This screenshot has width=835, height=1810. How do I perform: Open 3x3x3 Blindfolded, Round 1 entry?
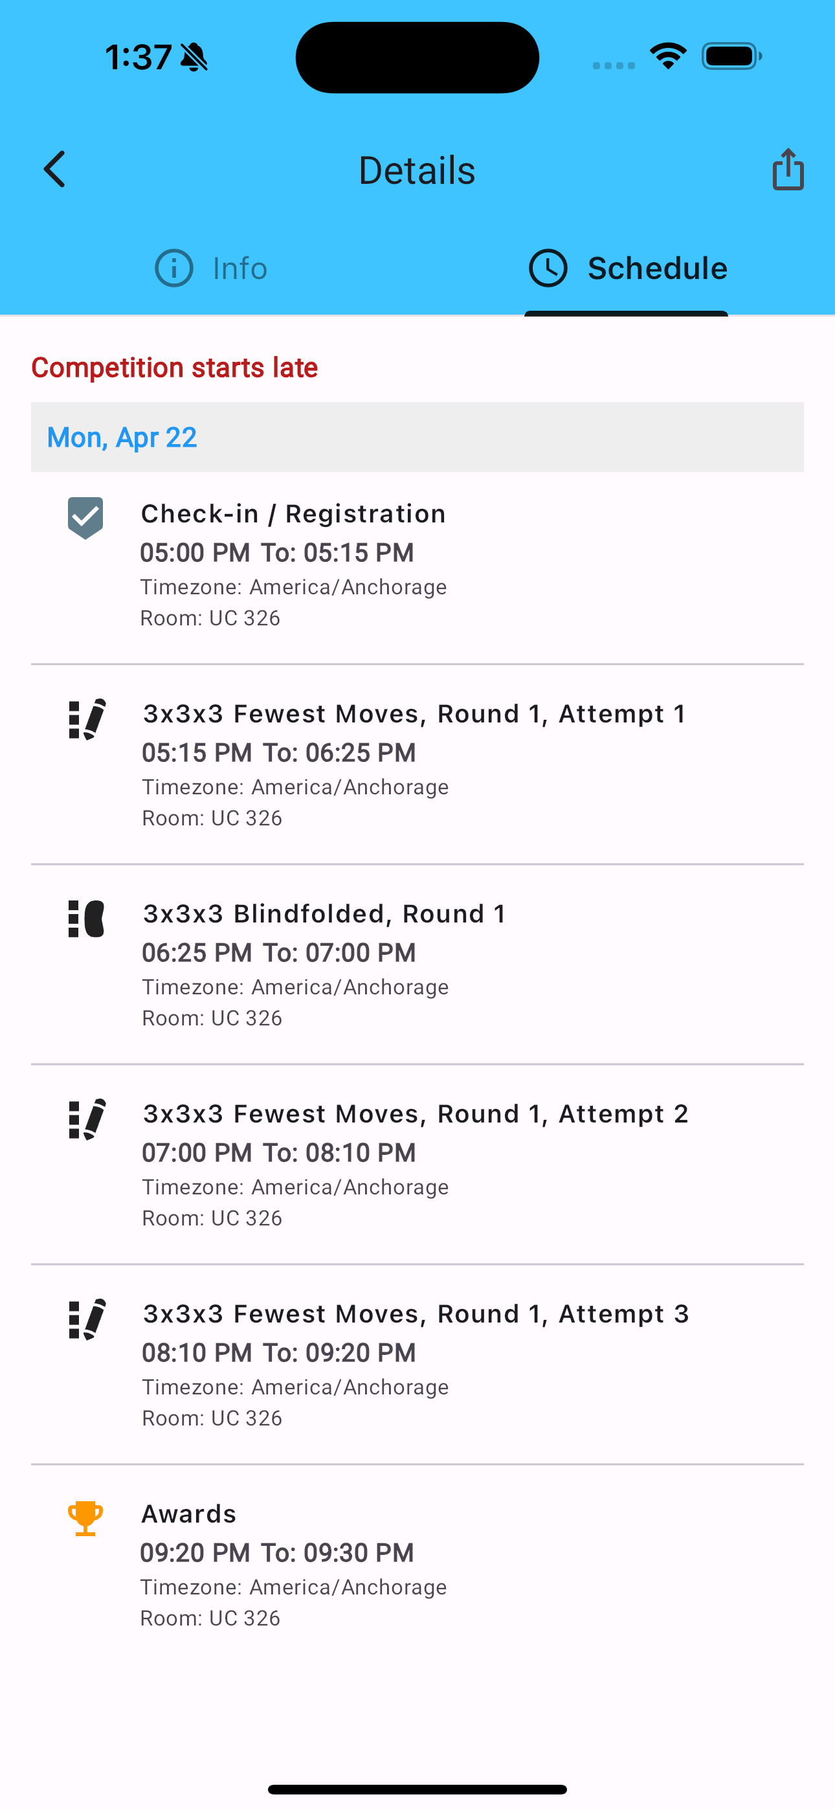click(x=417, y=965)
